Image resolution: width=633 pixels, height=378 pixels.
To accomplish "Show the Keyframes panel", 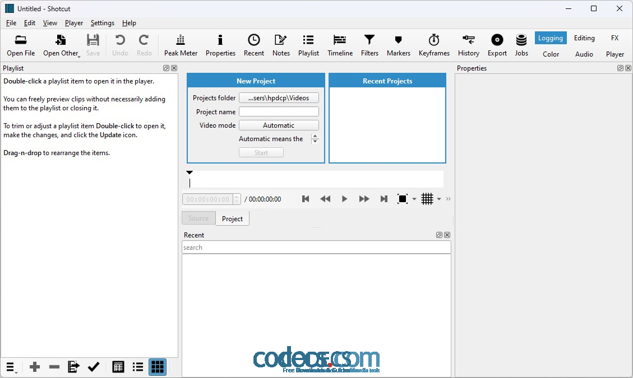I will [x=434, y=45].
